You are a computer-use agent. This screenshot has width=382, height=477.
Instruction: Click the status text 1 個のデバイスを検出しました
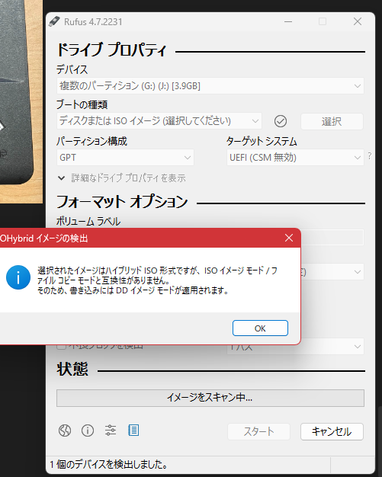click(109, 465)
